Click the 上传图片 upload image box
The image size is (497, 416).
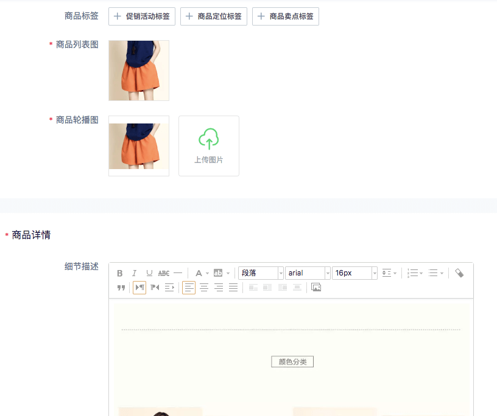tap(209, 146)
